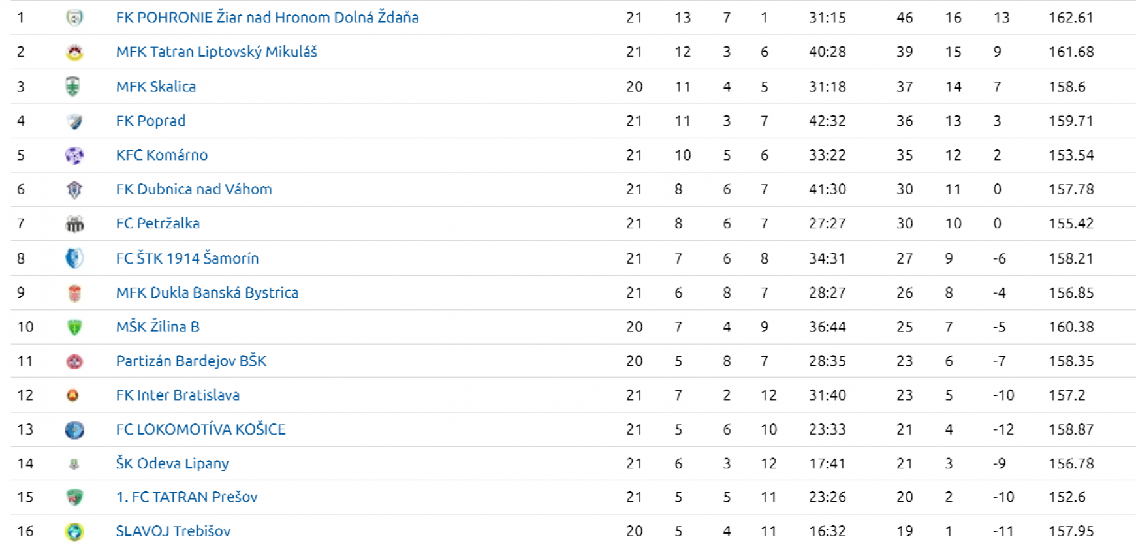Open the Partizán Bardejov BŠK team page

point(191,361)
